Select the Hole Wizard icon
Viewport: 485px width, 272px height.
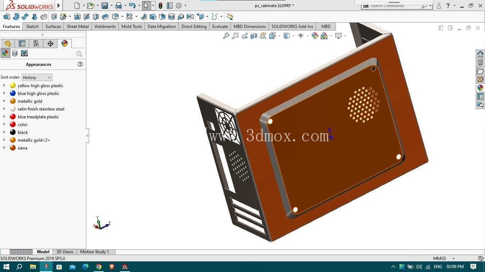64,17
